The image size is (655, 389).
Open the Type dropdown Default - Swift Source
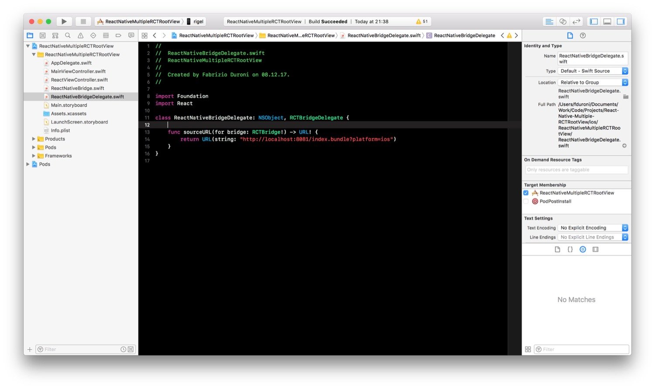click(x=593, y=71)
